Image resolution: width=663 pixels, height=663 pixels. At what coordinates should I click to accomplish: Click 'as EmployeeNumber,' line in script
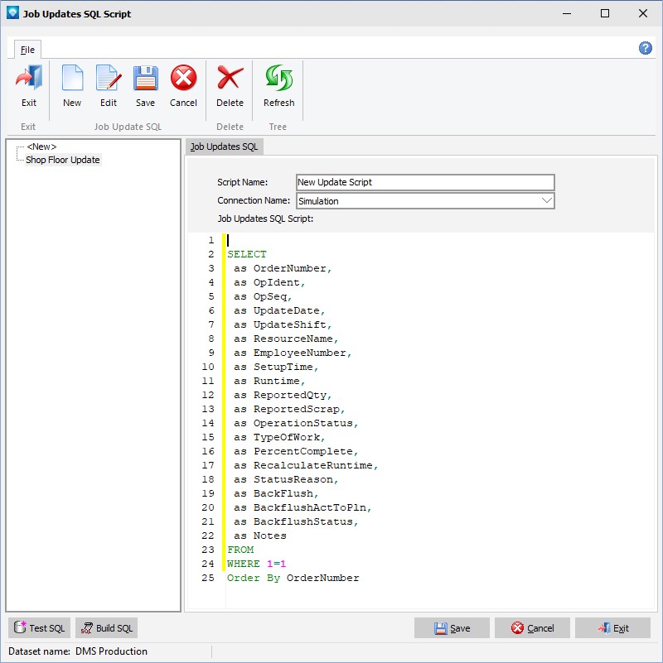pos(292,353)
